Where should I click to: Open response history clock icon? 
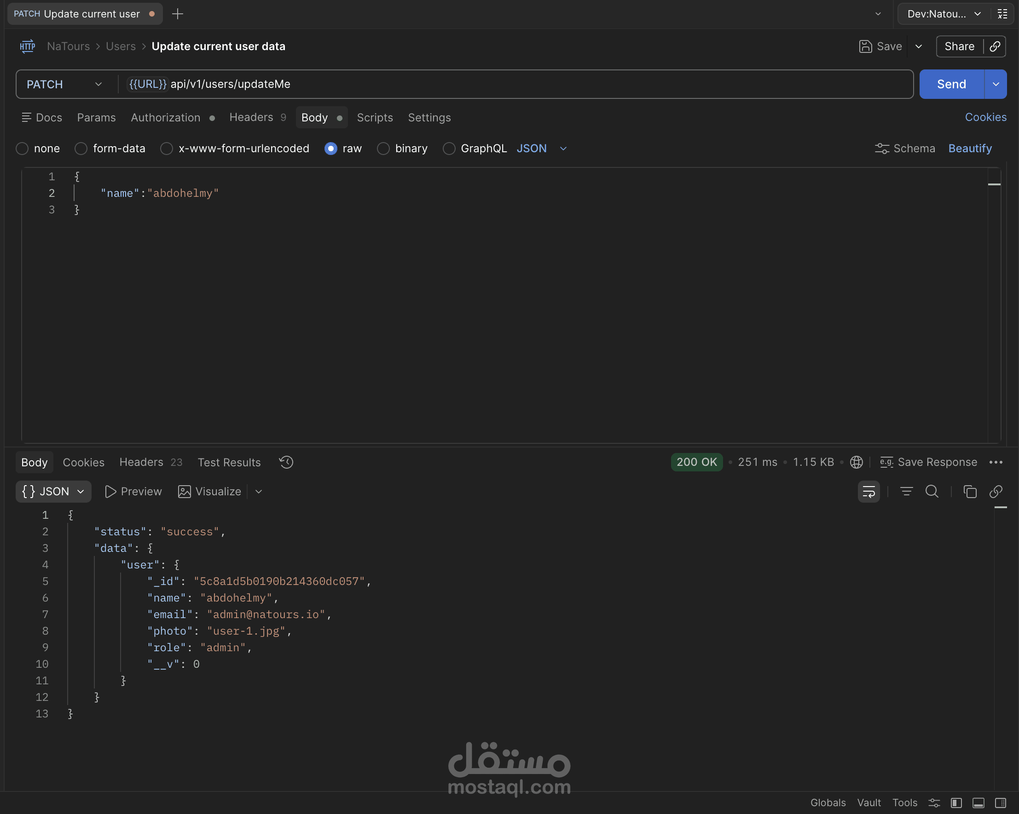(286, 462)
